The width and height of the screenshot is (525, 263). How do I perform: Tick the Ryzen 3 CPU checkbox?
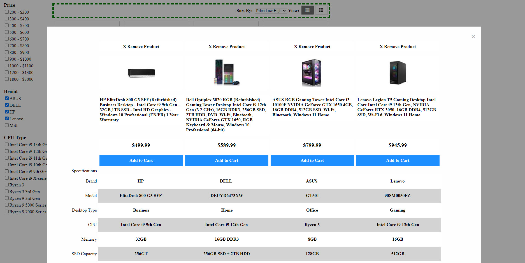[x=7, y=185]
